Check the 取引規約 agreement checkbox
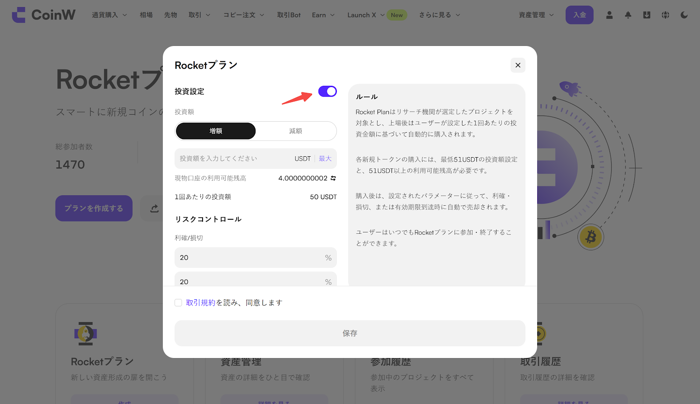The width and height of the screenshot is (700, 404). pos(178,303)
